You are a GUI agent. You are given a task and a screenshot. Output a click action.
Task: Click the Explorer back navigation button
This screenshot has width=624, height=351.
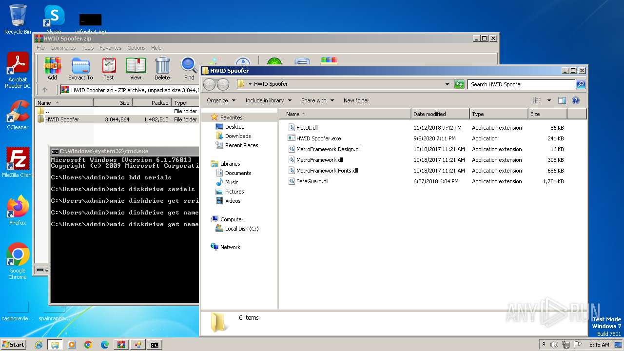[x=209, y=84]
